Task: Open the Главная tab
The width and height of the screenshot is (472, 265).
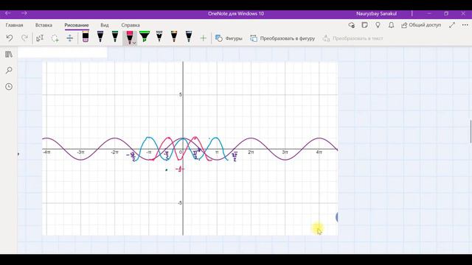Action: pos(15,25)
